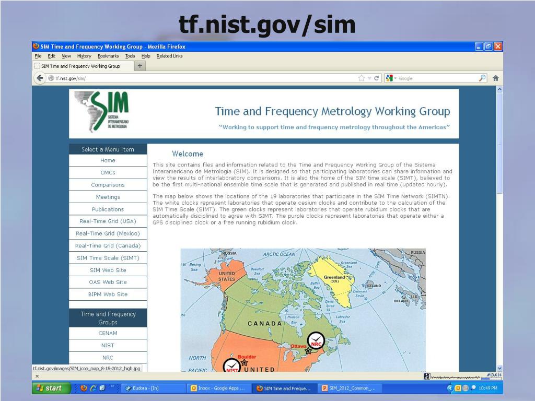Open Real-Time Grid (Canada) link
This screenshot has height=401, width=535.
[108, 246]
